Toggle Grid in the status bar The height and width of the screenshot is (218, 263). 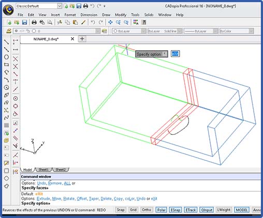pos(133,210)
